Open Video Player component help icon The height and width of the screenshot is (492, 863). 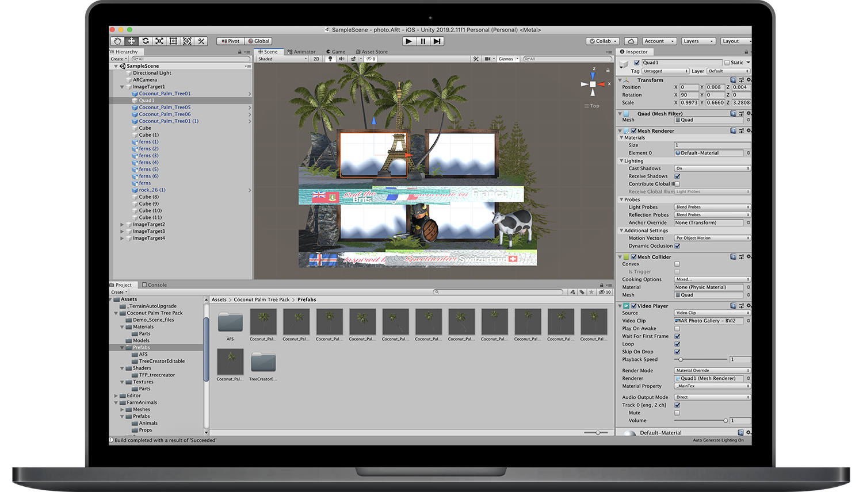click(733, 306)
